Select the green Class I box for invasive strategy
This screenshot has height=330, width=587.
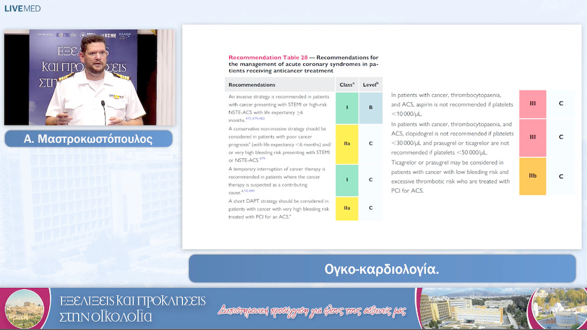pos(347,108)
